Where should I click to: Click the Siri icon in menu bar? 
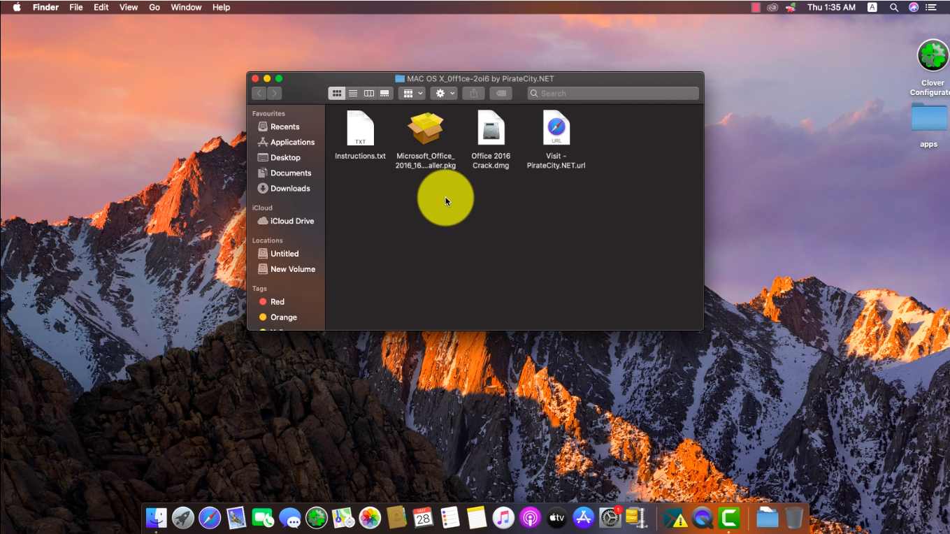tap(914, 7)
